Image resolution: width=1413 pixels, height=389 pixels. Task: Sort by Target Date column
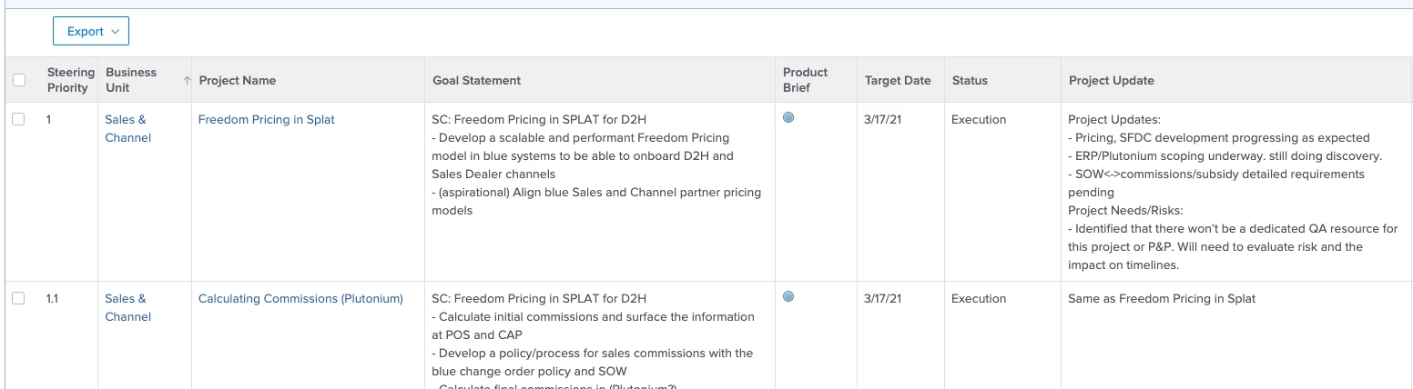pyautogui.click(x=898, y=80)
